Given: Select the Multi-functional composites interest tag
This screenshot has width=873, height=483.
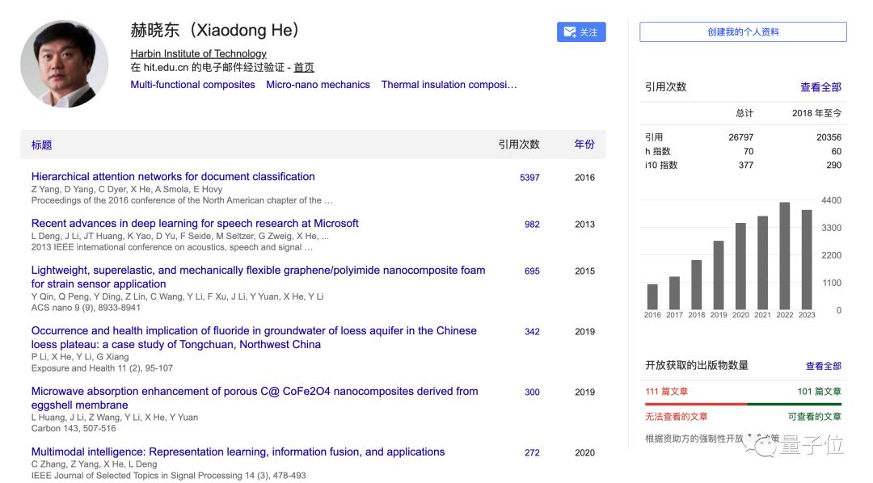Looking at the screenshot, I should pos(192,85).
